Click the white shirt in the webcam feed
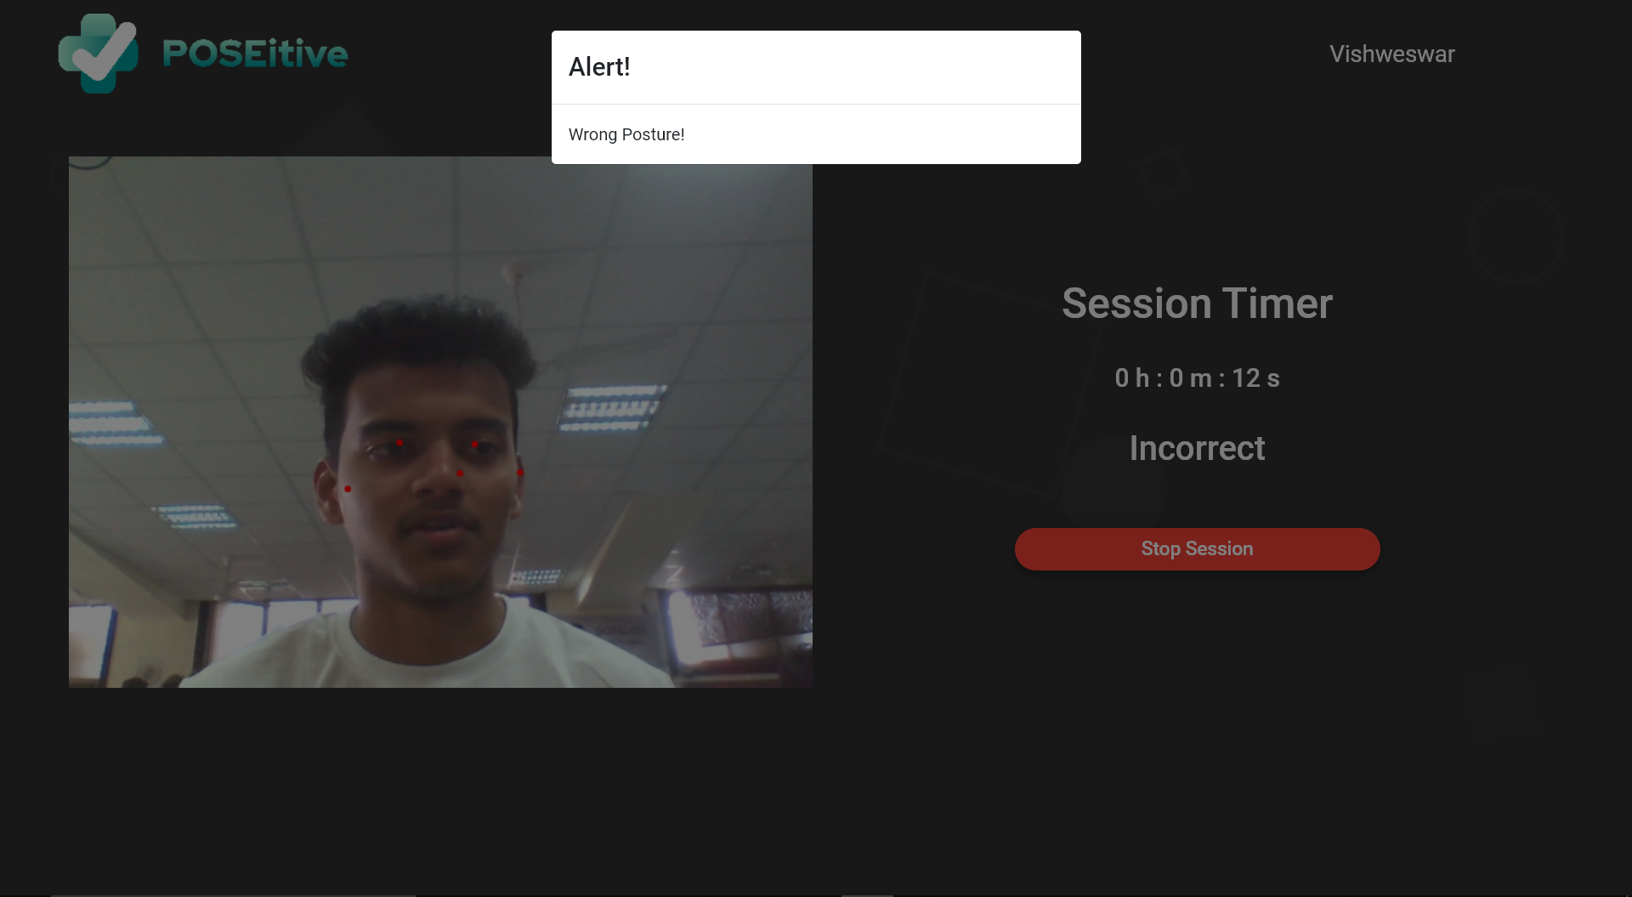 (x=425, y=646)
